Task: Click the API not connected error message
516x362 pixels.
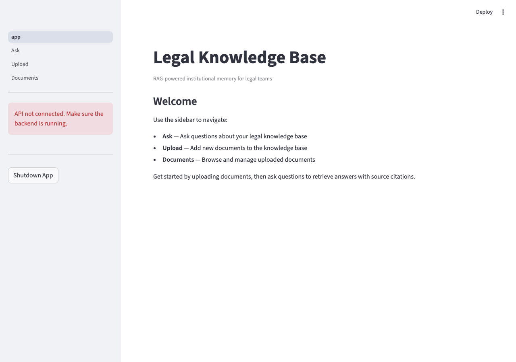Action: point(59,118)
